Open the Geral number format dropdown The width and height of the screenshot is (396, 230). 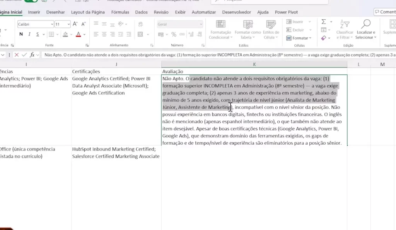pos(201,24)
